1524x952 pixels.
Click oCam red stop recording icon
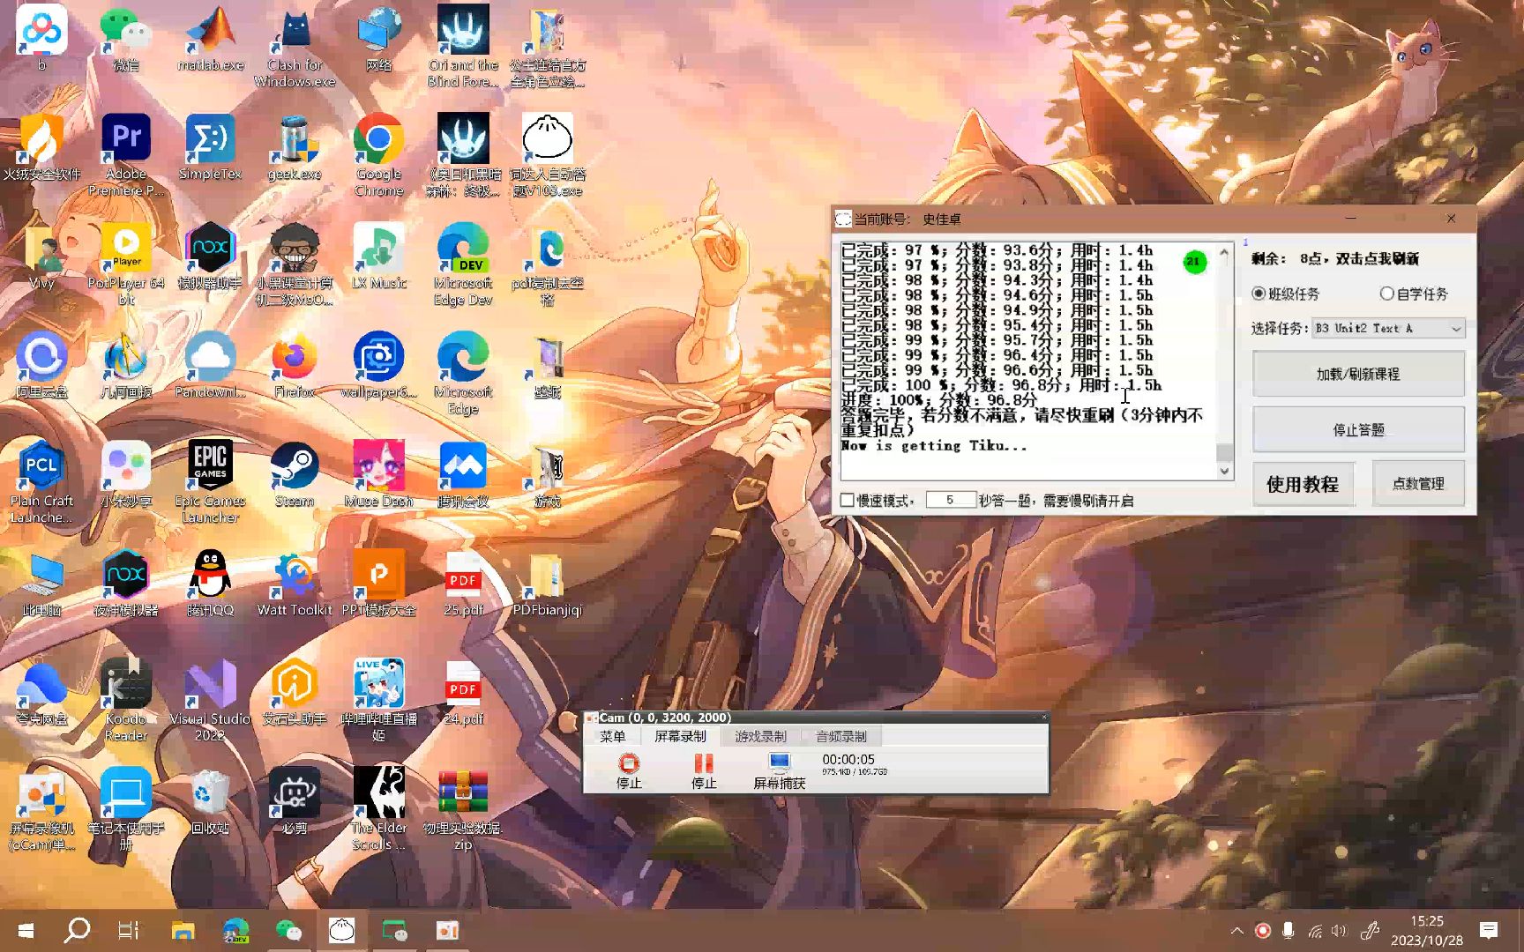(x=629, y=763)
